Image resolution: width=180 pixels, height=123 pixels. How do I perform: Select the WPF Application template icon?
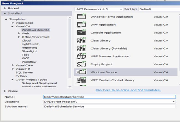[x=81, y=24]
